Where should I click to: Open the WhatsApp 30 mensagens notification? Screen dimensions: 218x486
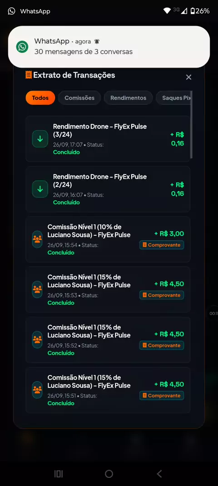[x=109, y=47]
